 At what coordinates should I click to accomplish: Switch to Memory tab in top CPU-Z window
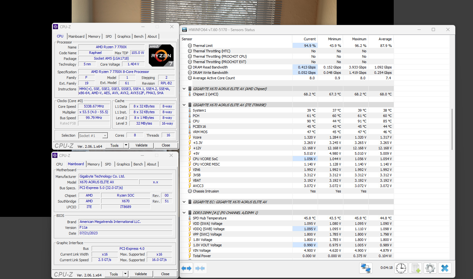94,36
